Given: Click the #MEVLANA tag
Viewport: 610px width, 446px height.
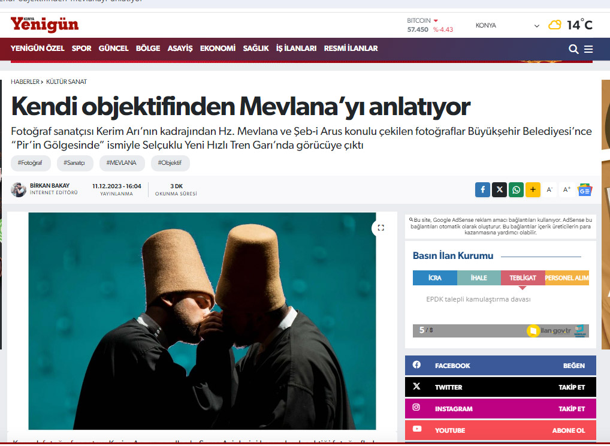Looking at the screenshot, I should (122, 163).
